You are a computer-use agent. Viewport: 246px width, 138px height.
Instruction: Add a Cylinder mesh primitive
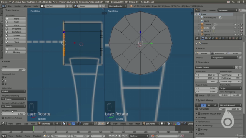click(15, 35)
